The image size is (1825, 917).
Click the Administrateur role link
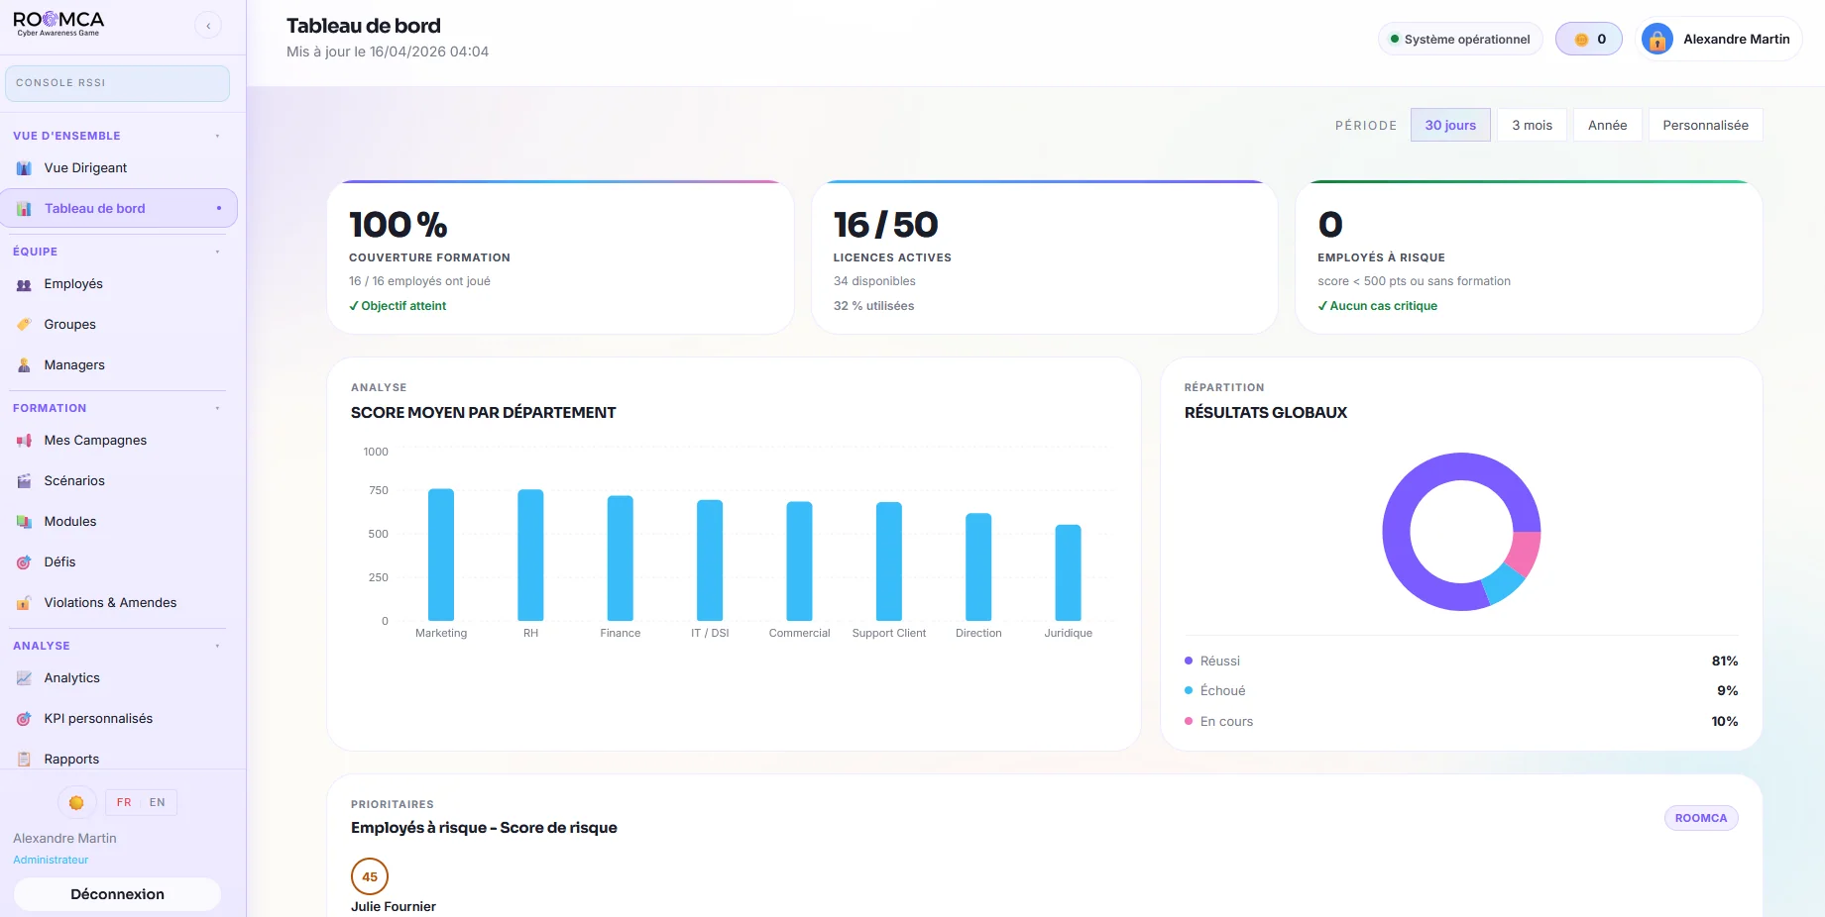[51, 861]
